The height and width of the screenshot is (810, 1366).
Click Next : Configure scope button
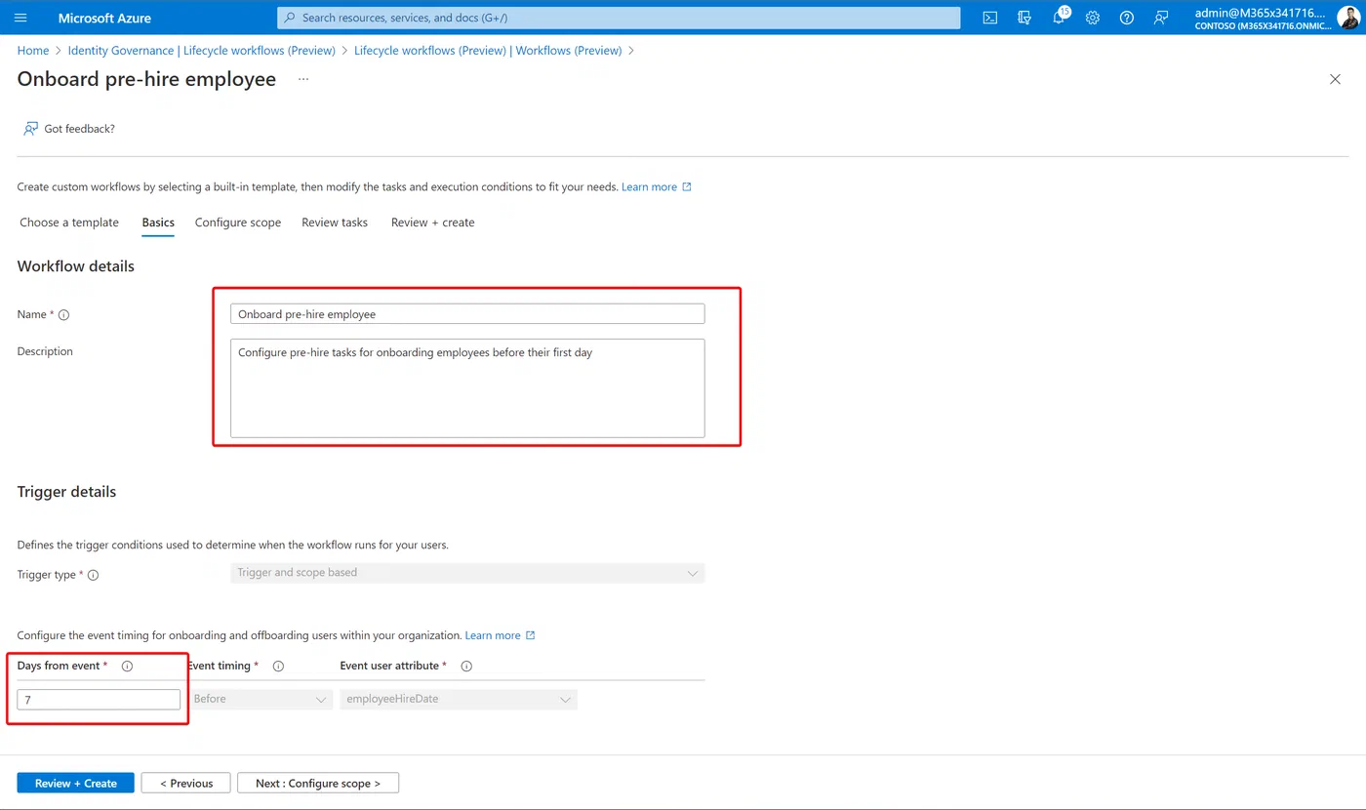pyautogui.click(x=318, y=783)
